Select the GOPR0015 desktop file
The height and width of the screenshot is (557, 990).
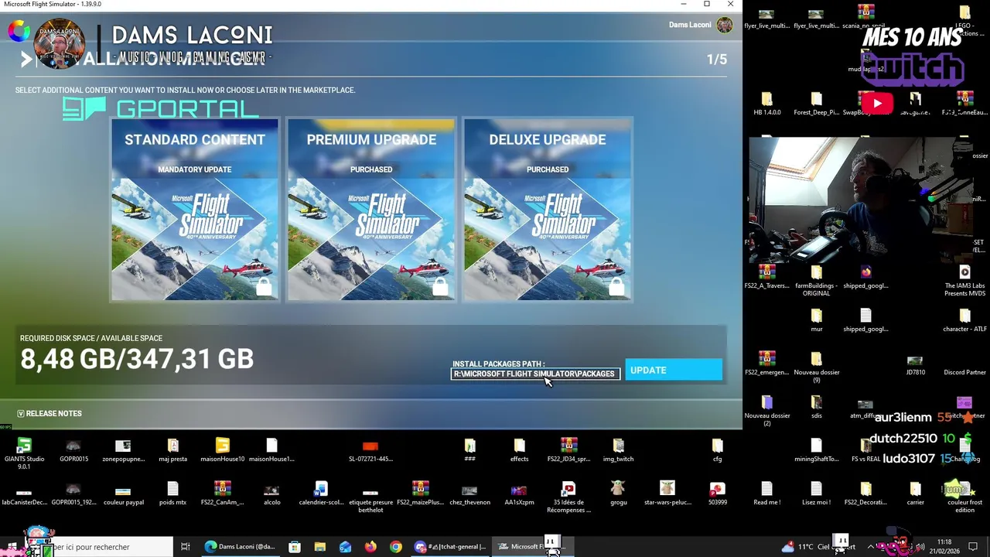(73, 450)
